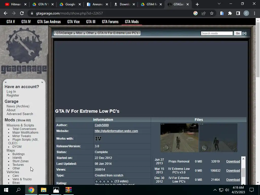Open Windows taskbar search
Viewport: 260px width, 195px height.
pyautogui.click(x=18, y=190)
